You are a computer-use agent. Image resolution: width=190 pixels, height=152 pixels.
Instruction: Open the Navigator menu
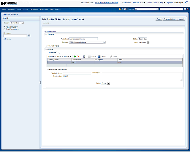tap(11, 9)
